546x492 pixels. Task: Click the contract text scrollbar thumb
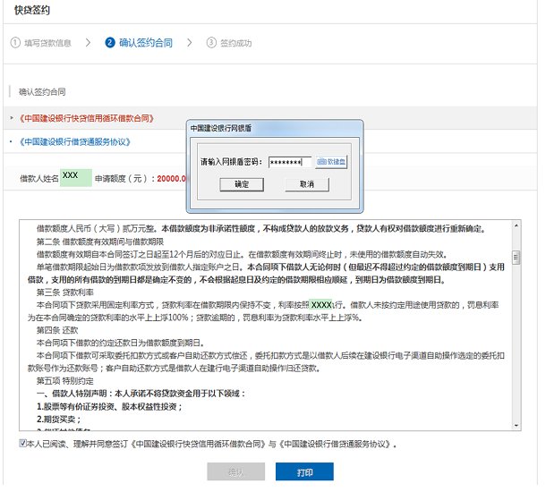click(x=516, y=258)
